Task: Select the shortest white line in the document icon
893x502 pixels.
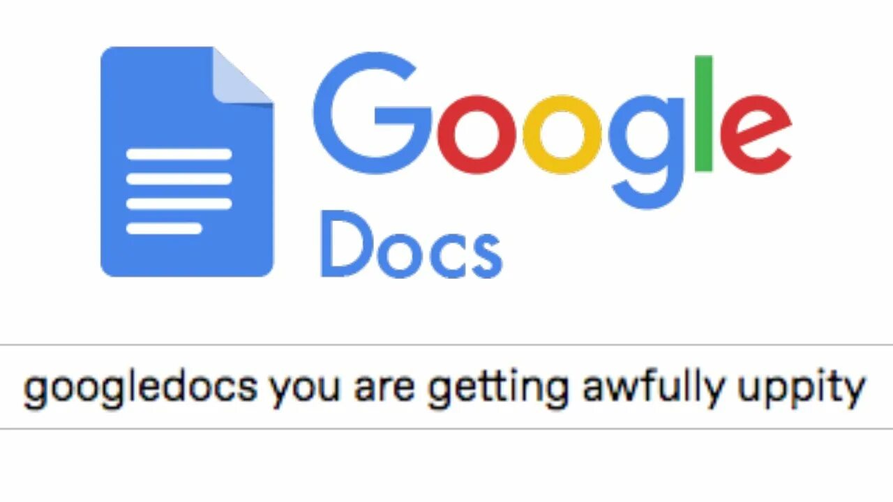Action: tap(164, 228)
